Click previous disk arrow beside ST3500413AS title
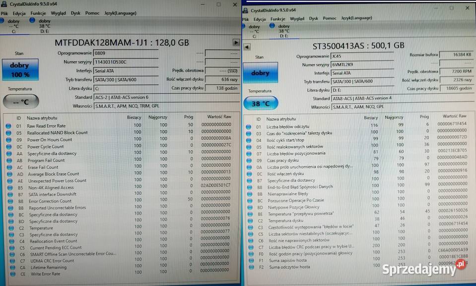The image size is (476, 286). pos(247,47)
